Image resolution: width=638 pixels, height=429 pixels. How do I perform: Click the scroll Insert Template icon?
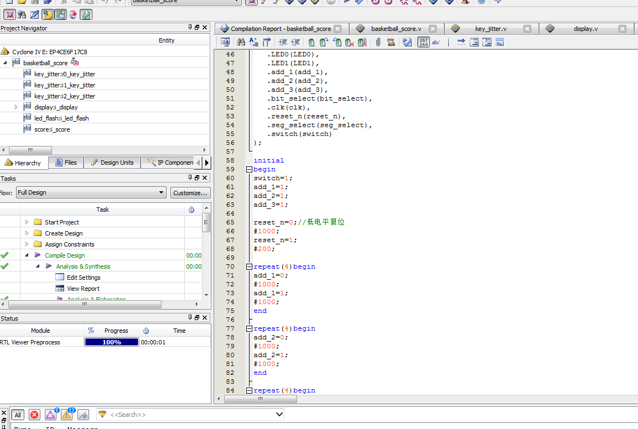pyautogui.click(x=391, y=42)
